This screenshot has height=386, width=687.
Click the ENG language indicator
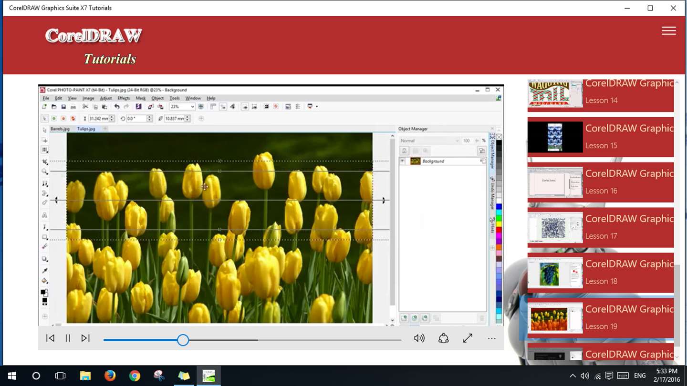tap(640, 376)
